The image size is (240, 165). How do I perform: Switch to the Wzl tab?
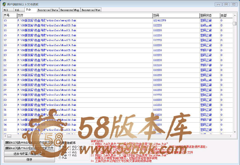pyautogui.click(x=19, y=10)
